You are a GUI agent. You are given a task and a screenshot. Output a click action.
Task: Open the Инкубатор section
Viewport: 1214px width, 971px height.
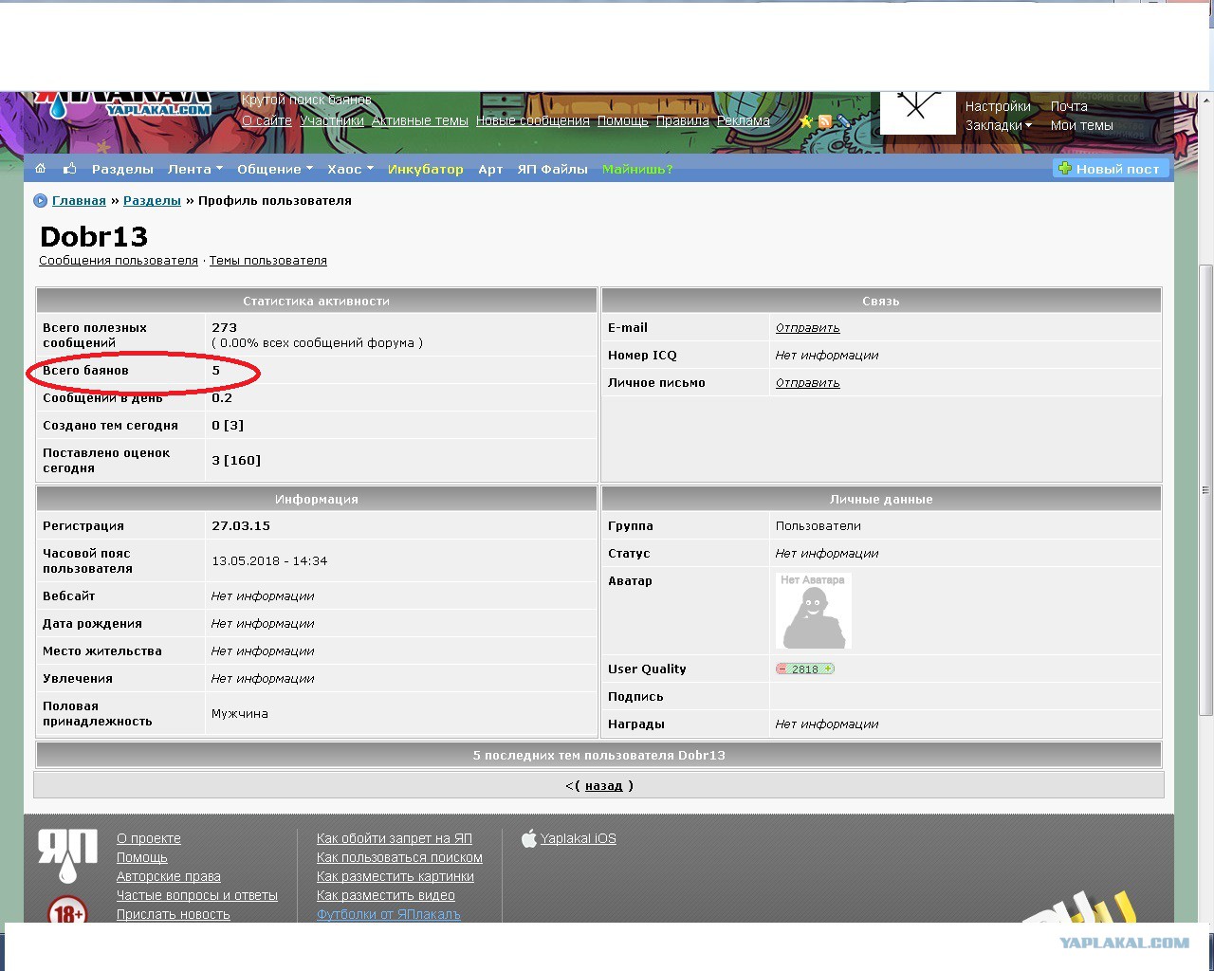click(426, 169)
